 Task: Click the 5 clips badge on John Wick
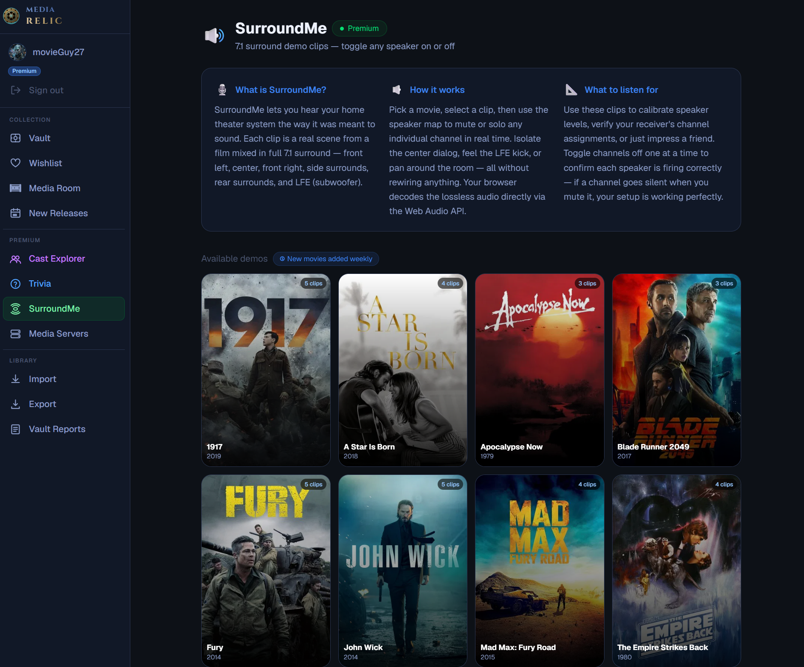450,484
